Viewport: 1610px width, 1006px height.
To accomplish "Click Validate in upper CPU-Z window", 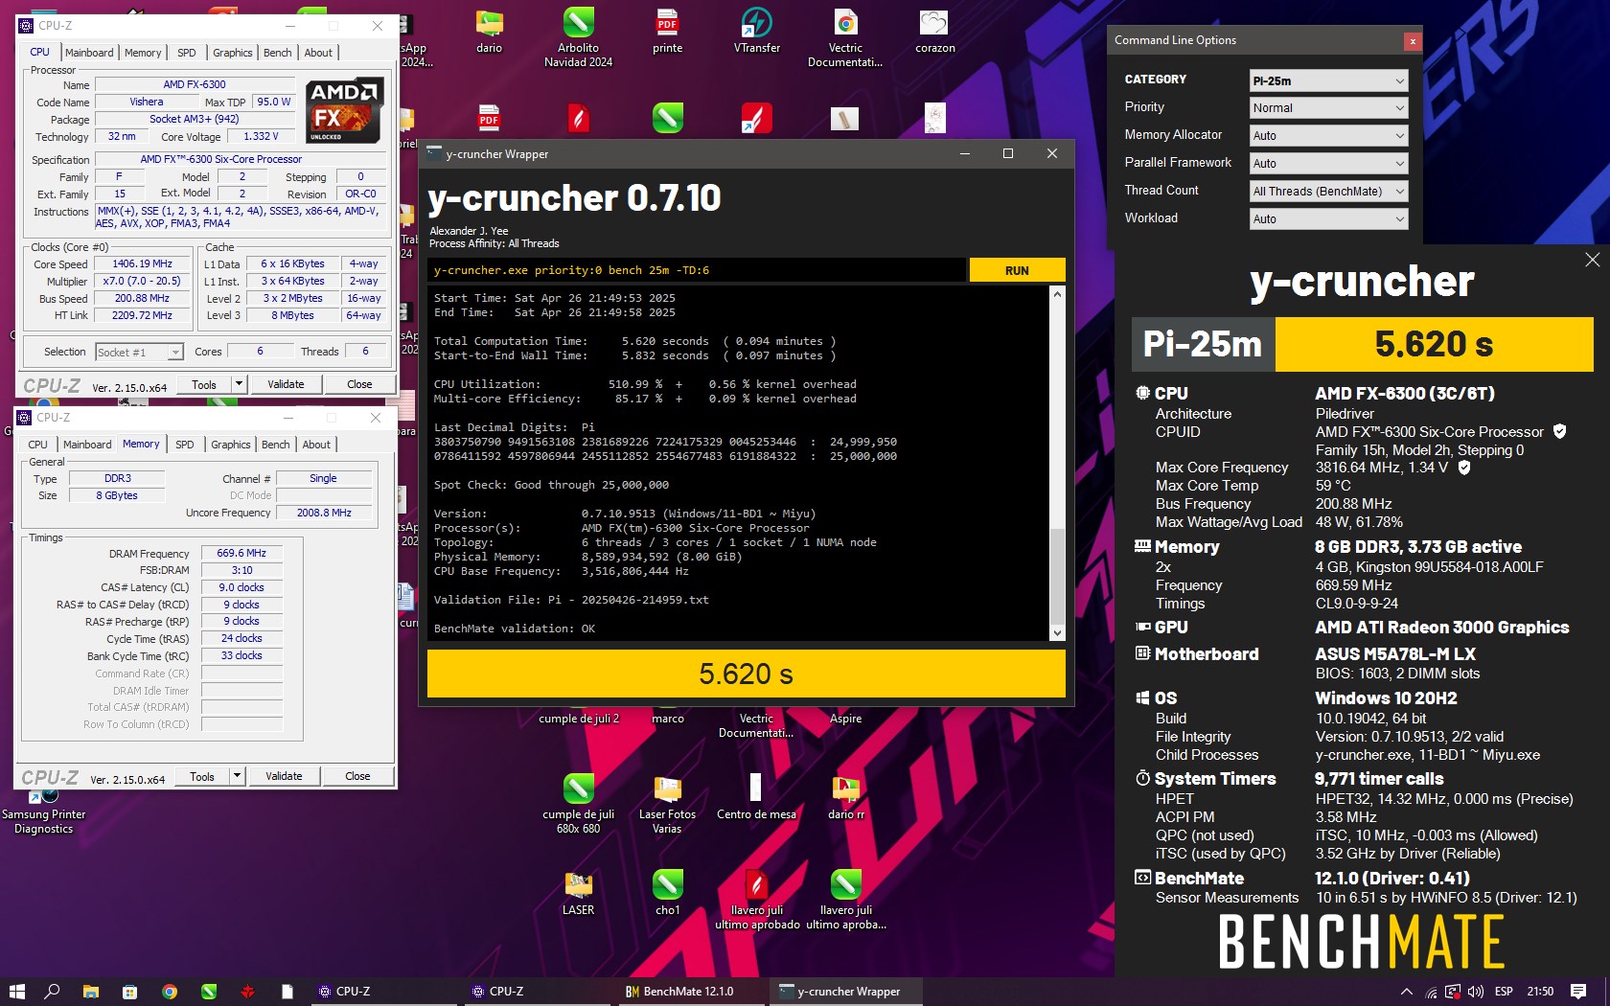I will [x=286, y=384].
